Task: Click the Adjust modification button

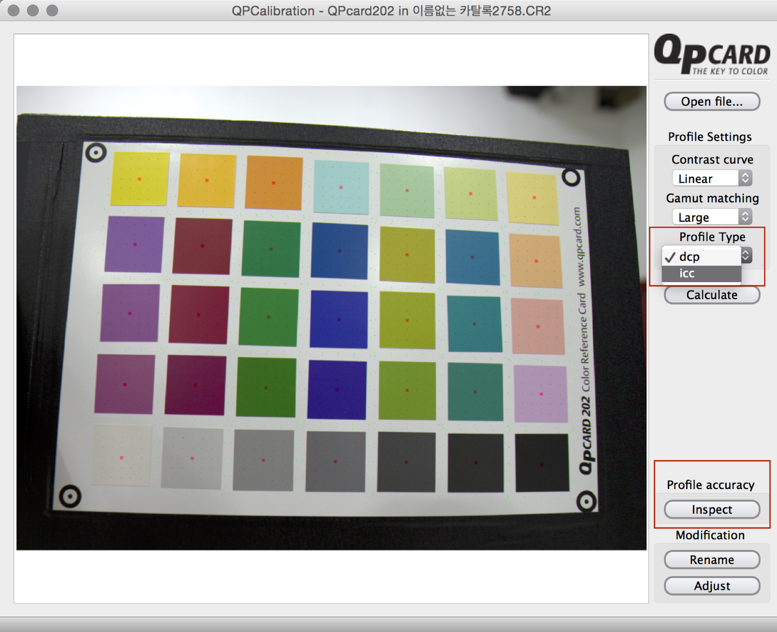Action: [711, 586]
